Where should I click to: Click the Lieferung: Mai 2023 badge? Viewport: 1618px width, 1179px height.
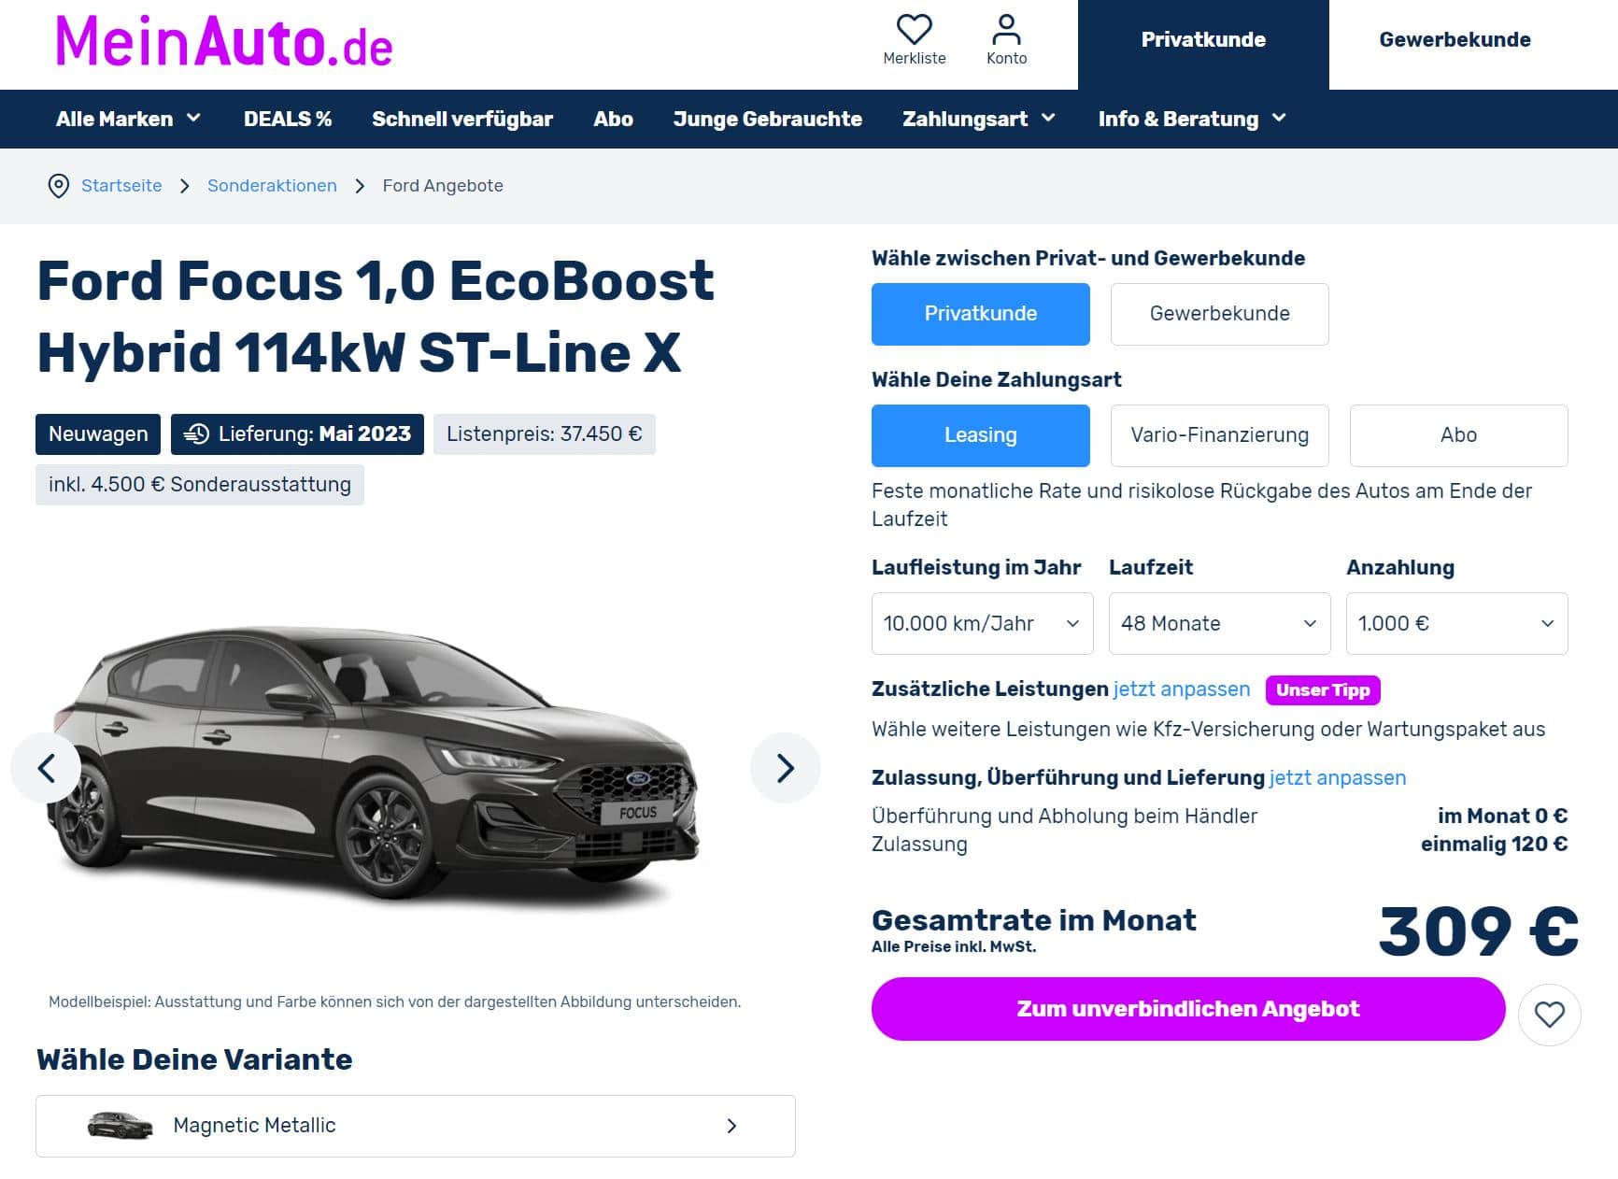(297, 434)
